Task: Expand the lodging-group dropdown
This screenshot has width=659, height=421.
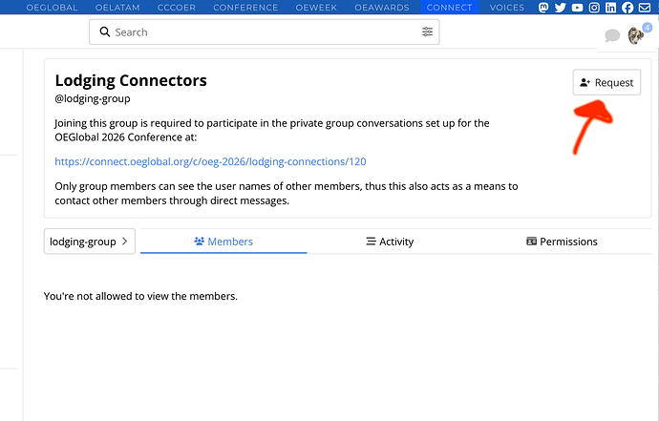Action: 90,242
